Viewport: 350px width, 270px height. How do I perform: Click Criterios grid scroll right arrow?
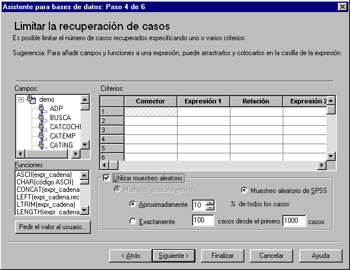322,165
